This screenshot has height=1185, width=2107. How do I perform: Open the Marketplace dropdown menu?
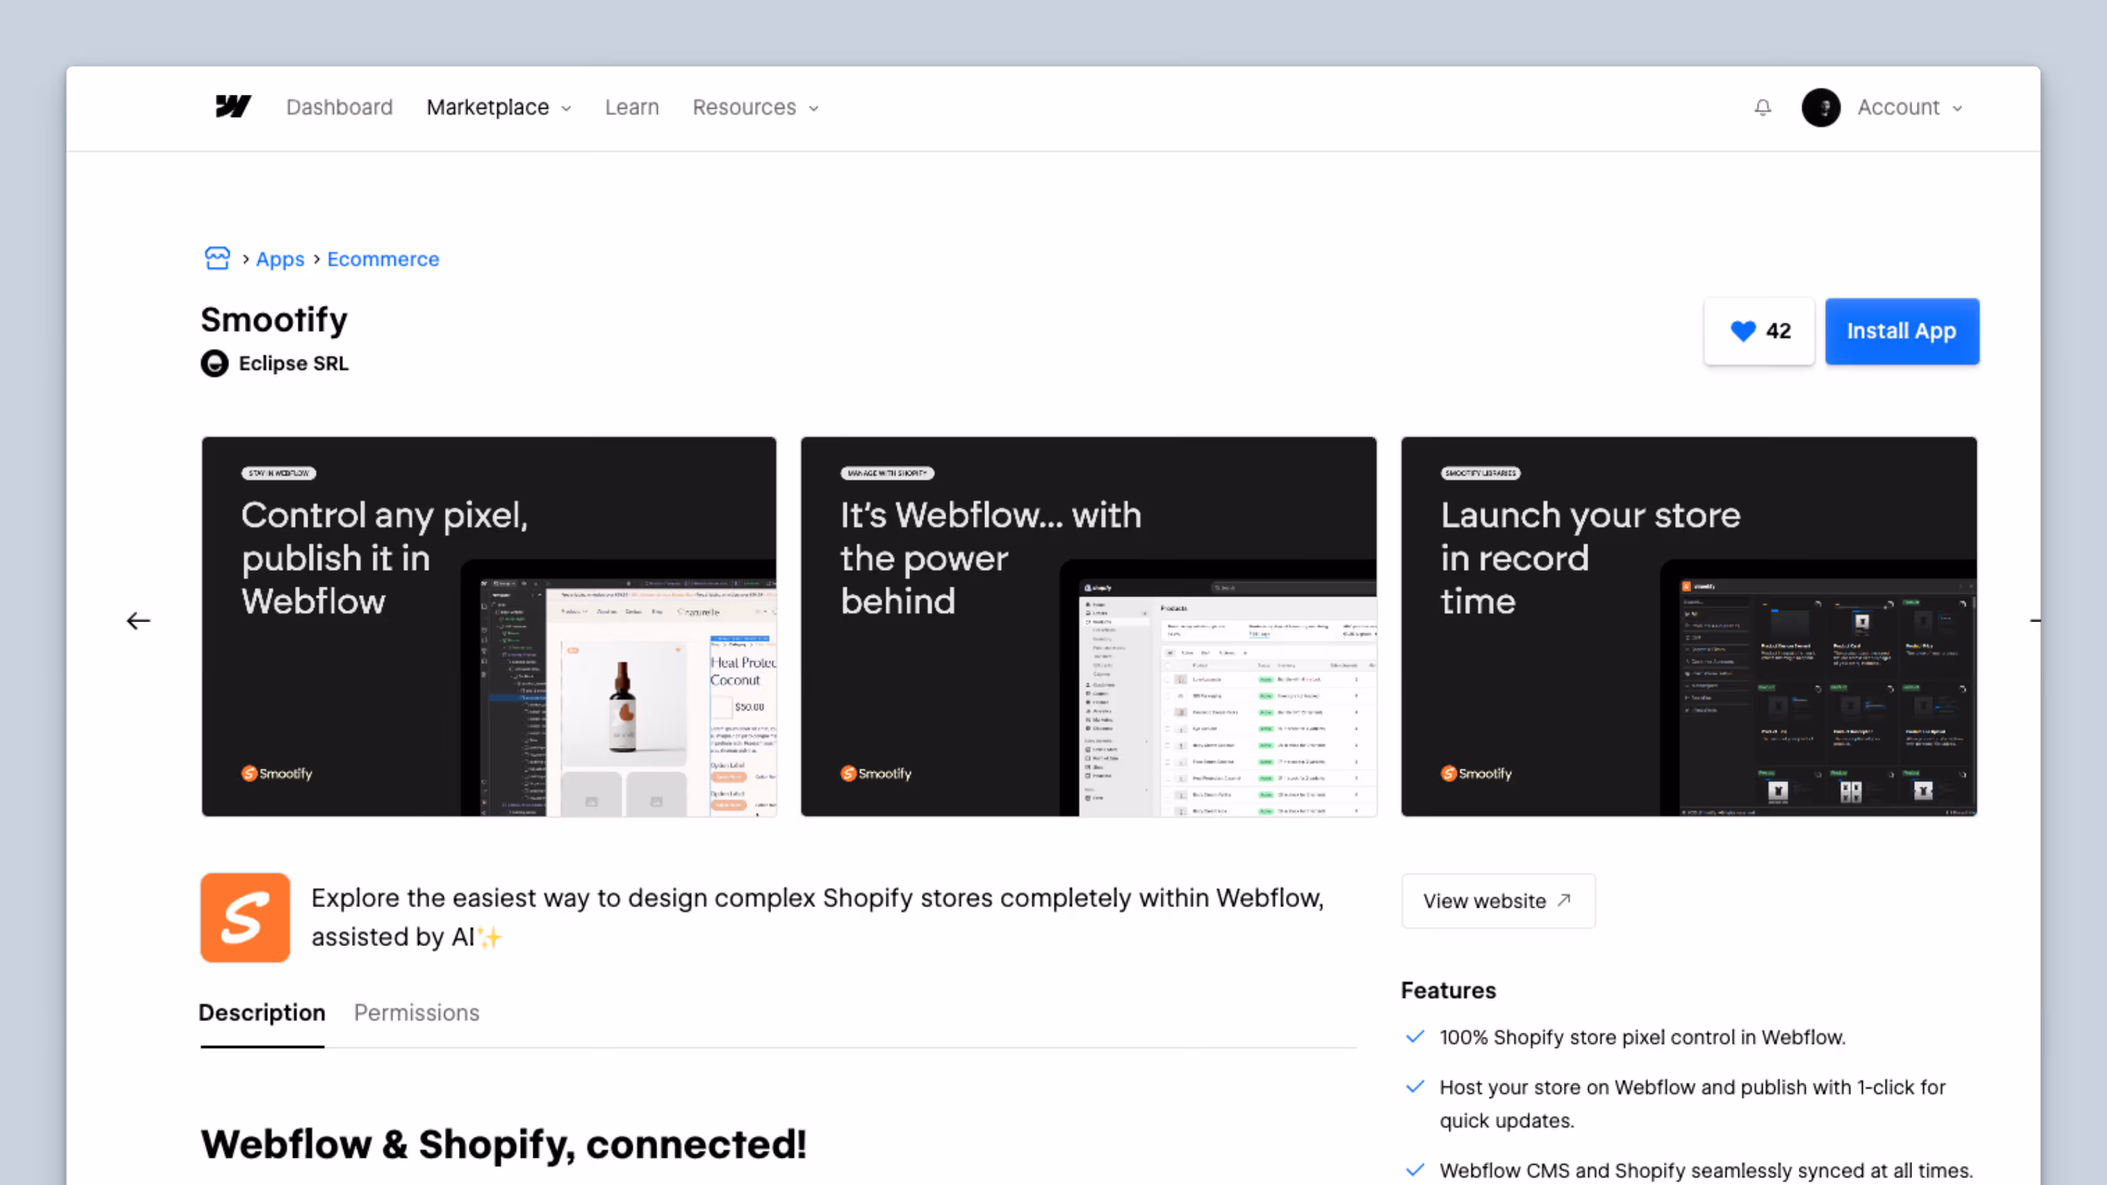pyautogui.click(x=499, y=107)
